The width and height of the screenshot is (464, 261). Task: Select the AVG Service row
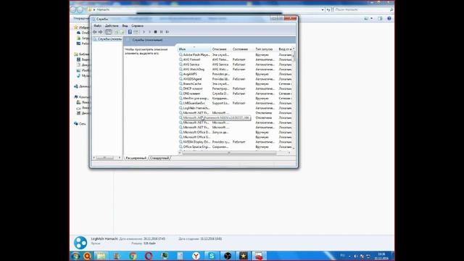pyautogui.click(x=235, y=65)
